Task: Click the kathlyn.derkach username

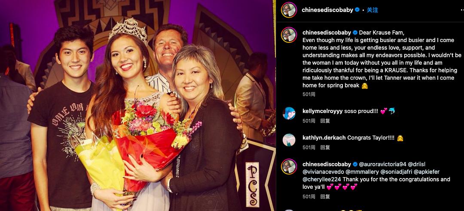Action: [x=324, y=138]
